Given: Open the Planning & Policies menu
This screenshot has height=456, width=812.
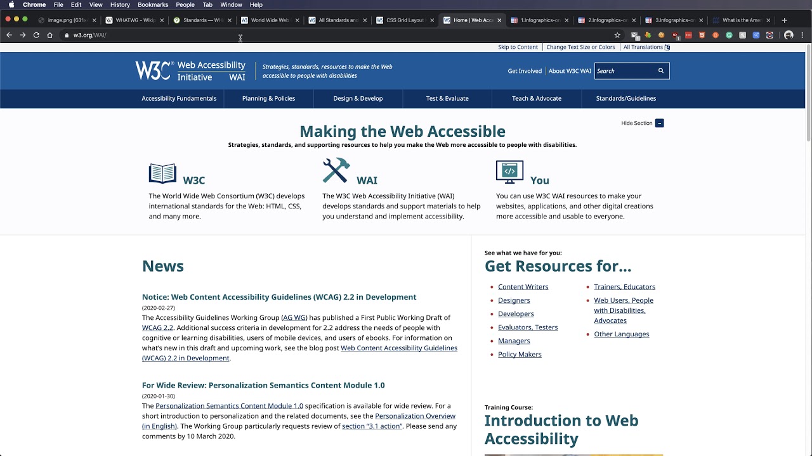Looking at the screenshot, I should click(x=268, y=98).
